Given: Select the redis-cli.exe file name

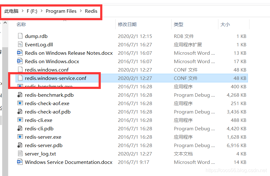Looking at the screenshot, I should coord(39,120).
